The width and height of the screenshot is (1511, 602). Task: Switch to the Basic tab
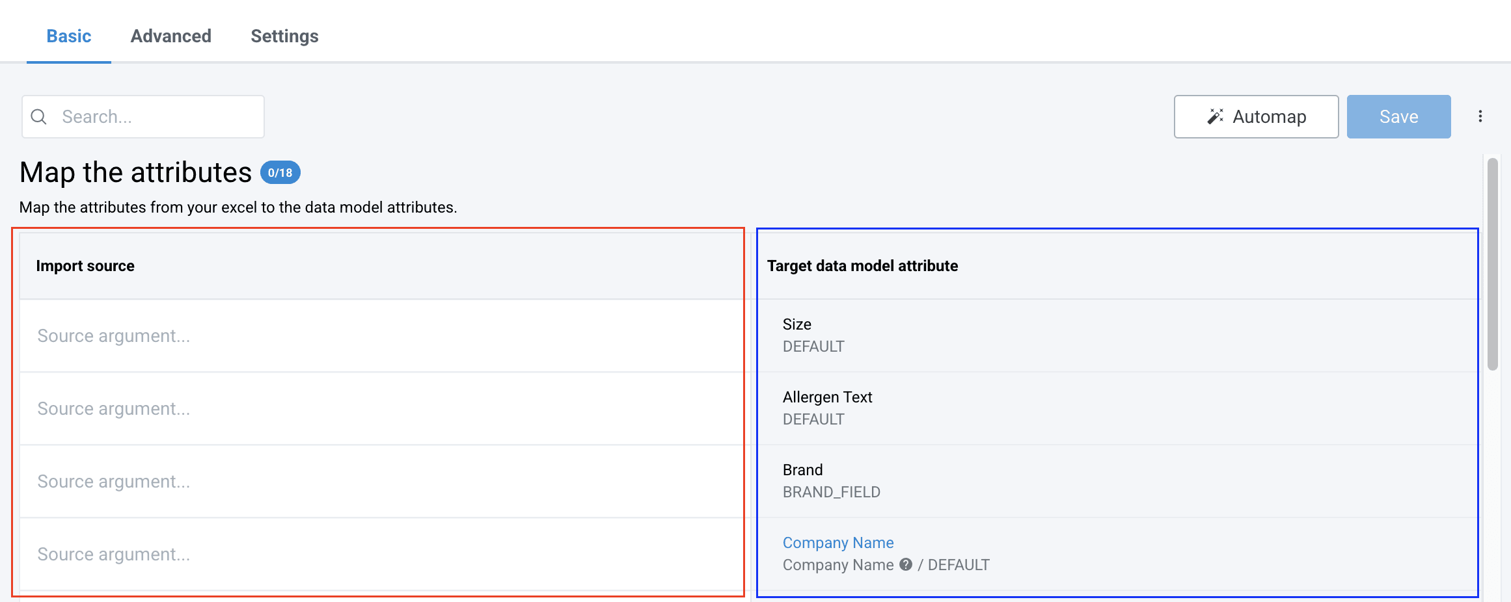(x=68, y=36)
